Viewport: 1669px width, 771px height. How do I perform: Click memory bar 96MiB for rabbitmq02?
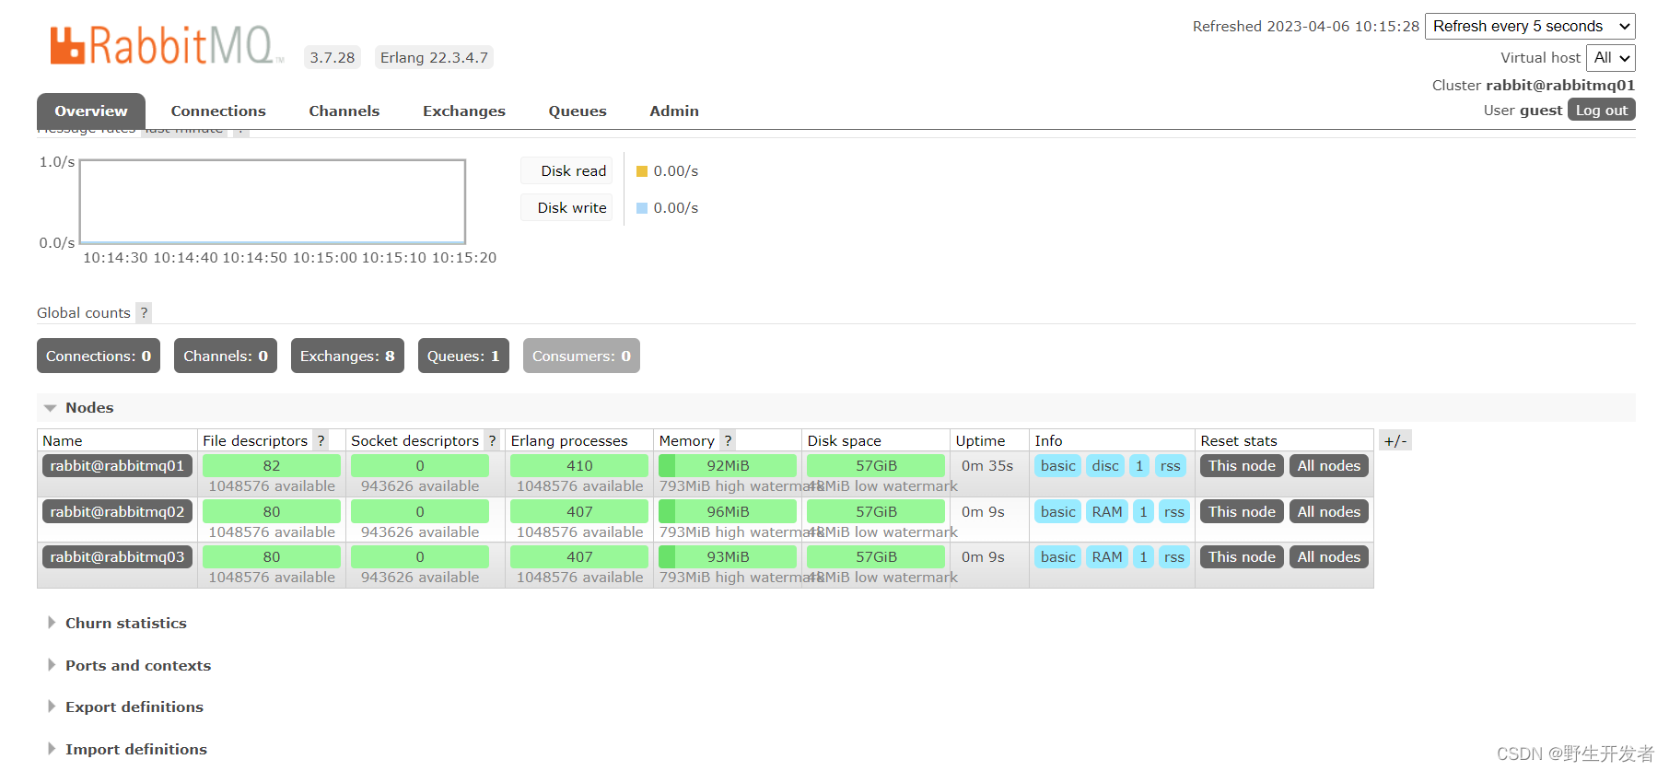click(x=728, y=512)
